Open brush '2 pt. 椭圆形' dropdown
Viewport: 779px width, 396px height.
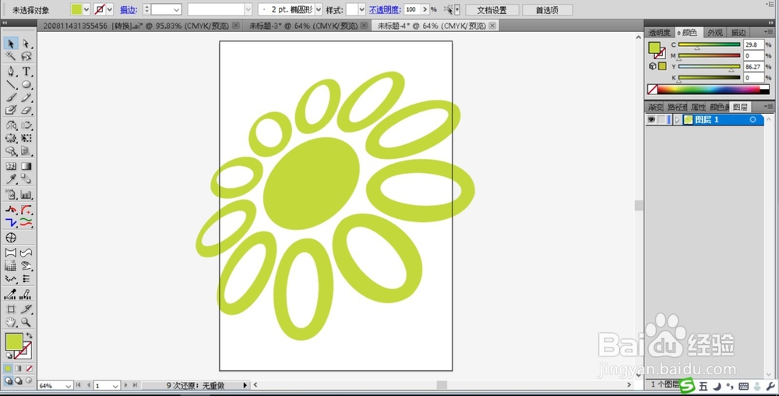pyautogui.click(x=319, y=9)
